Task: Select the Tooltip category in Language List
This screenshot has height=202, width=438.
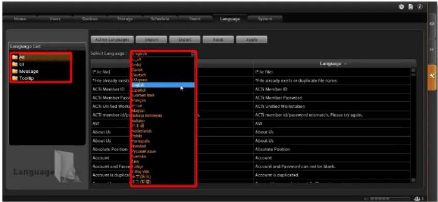Action: 40,78
